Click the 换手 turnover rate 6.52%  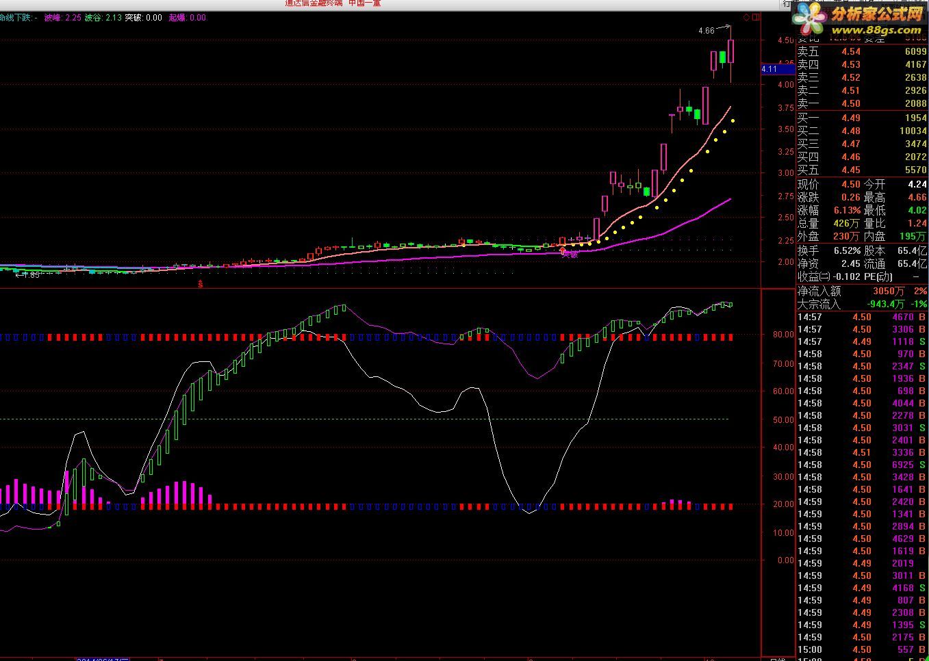847,250
